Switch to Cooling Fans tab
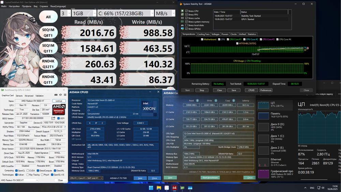This screenshot has width=341, height=192. [203, 34]
